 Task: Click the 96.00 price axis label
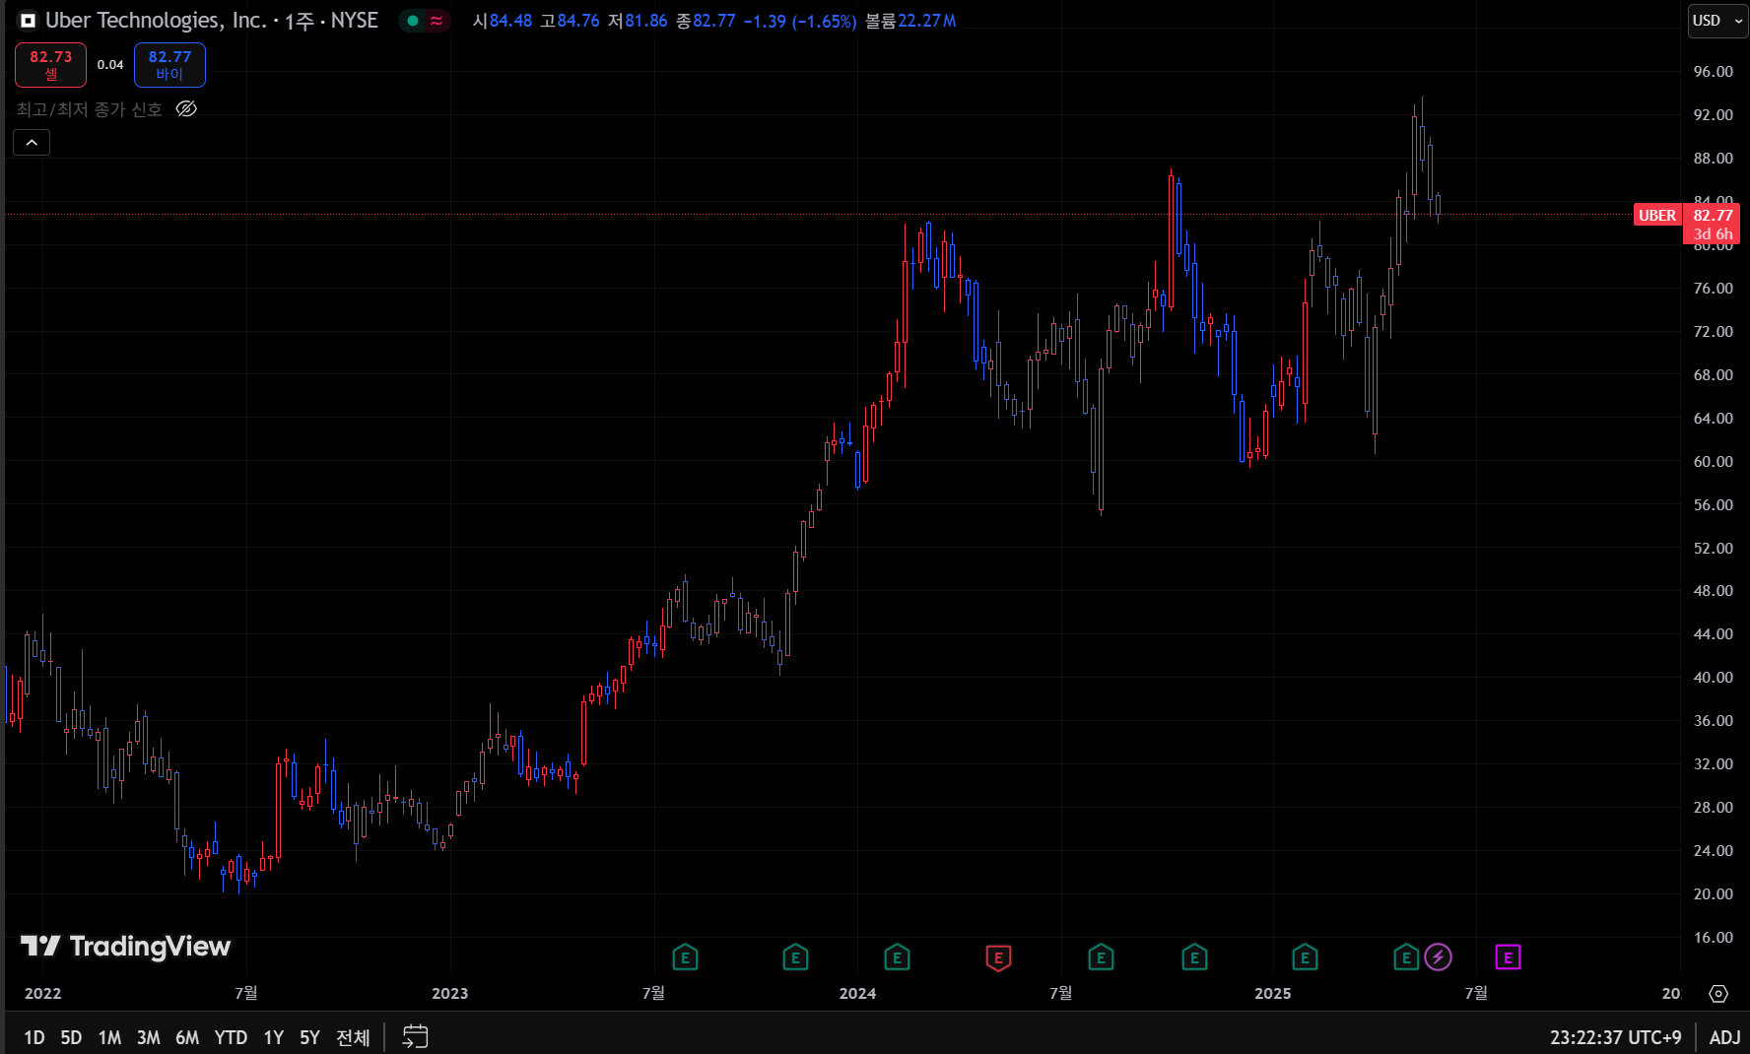(1713, 72)
